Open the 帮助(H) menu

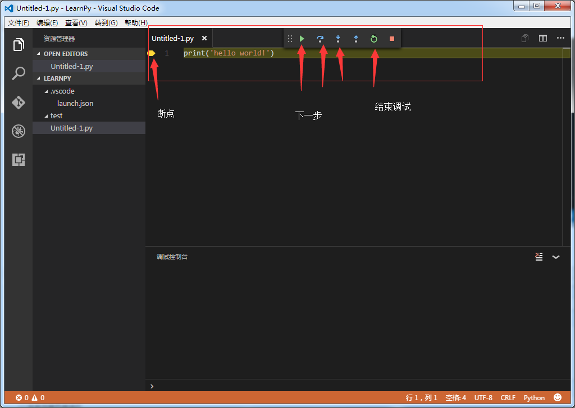coord(136,22)
